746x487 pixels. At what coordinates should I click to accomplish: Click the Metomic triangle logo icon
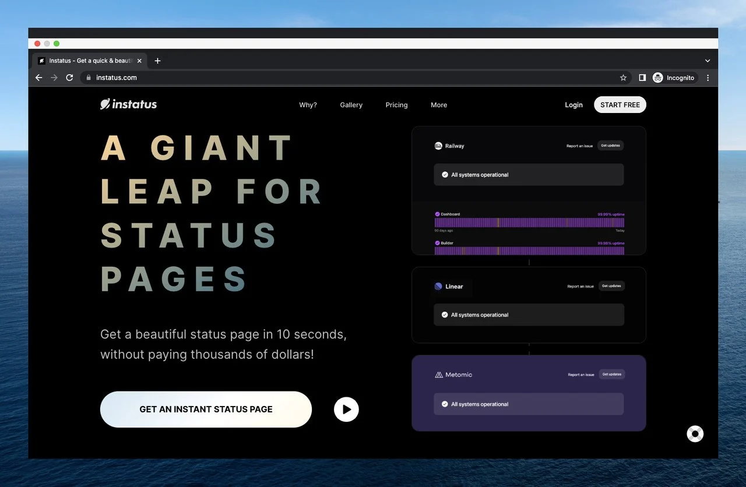[x=439, y=375]
